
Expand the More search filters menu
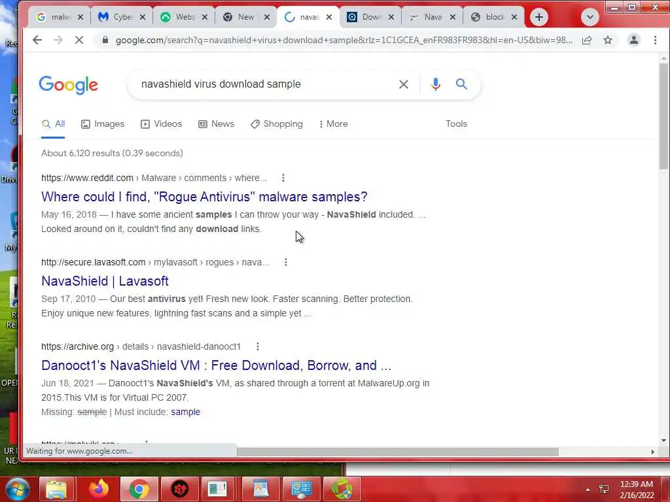(x=333, y=124)
